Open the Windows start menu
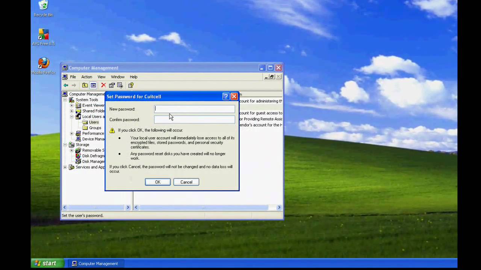This screenshot has height=270, width=481. [x=48, y=263]
